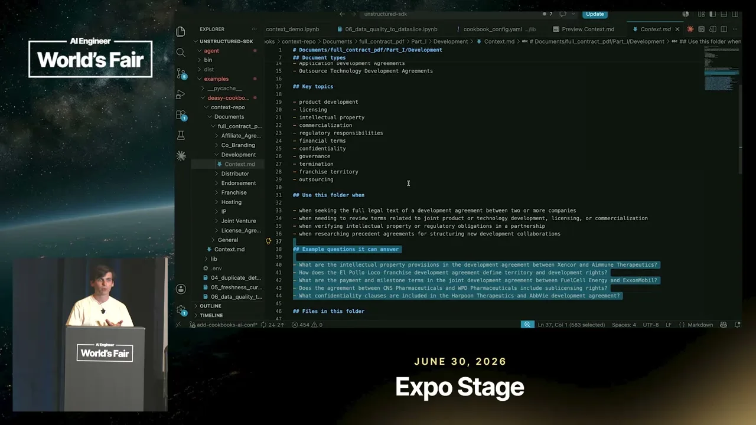Click the Ln 37, Col 1 position indicator

[x=571, y=325]
